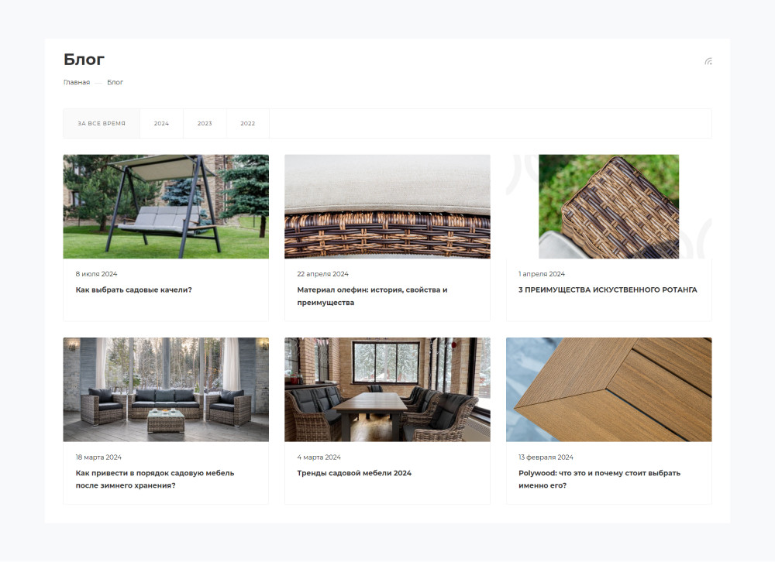775x562 pixels.
Task: Open the Polywood wooden board thumbnail
Action: click(x=609, y=389)
